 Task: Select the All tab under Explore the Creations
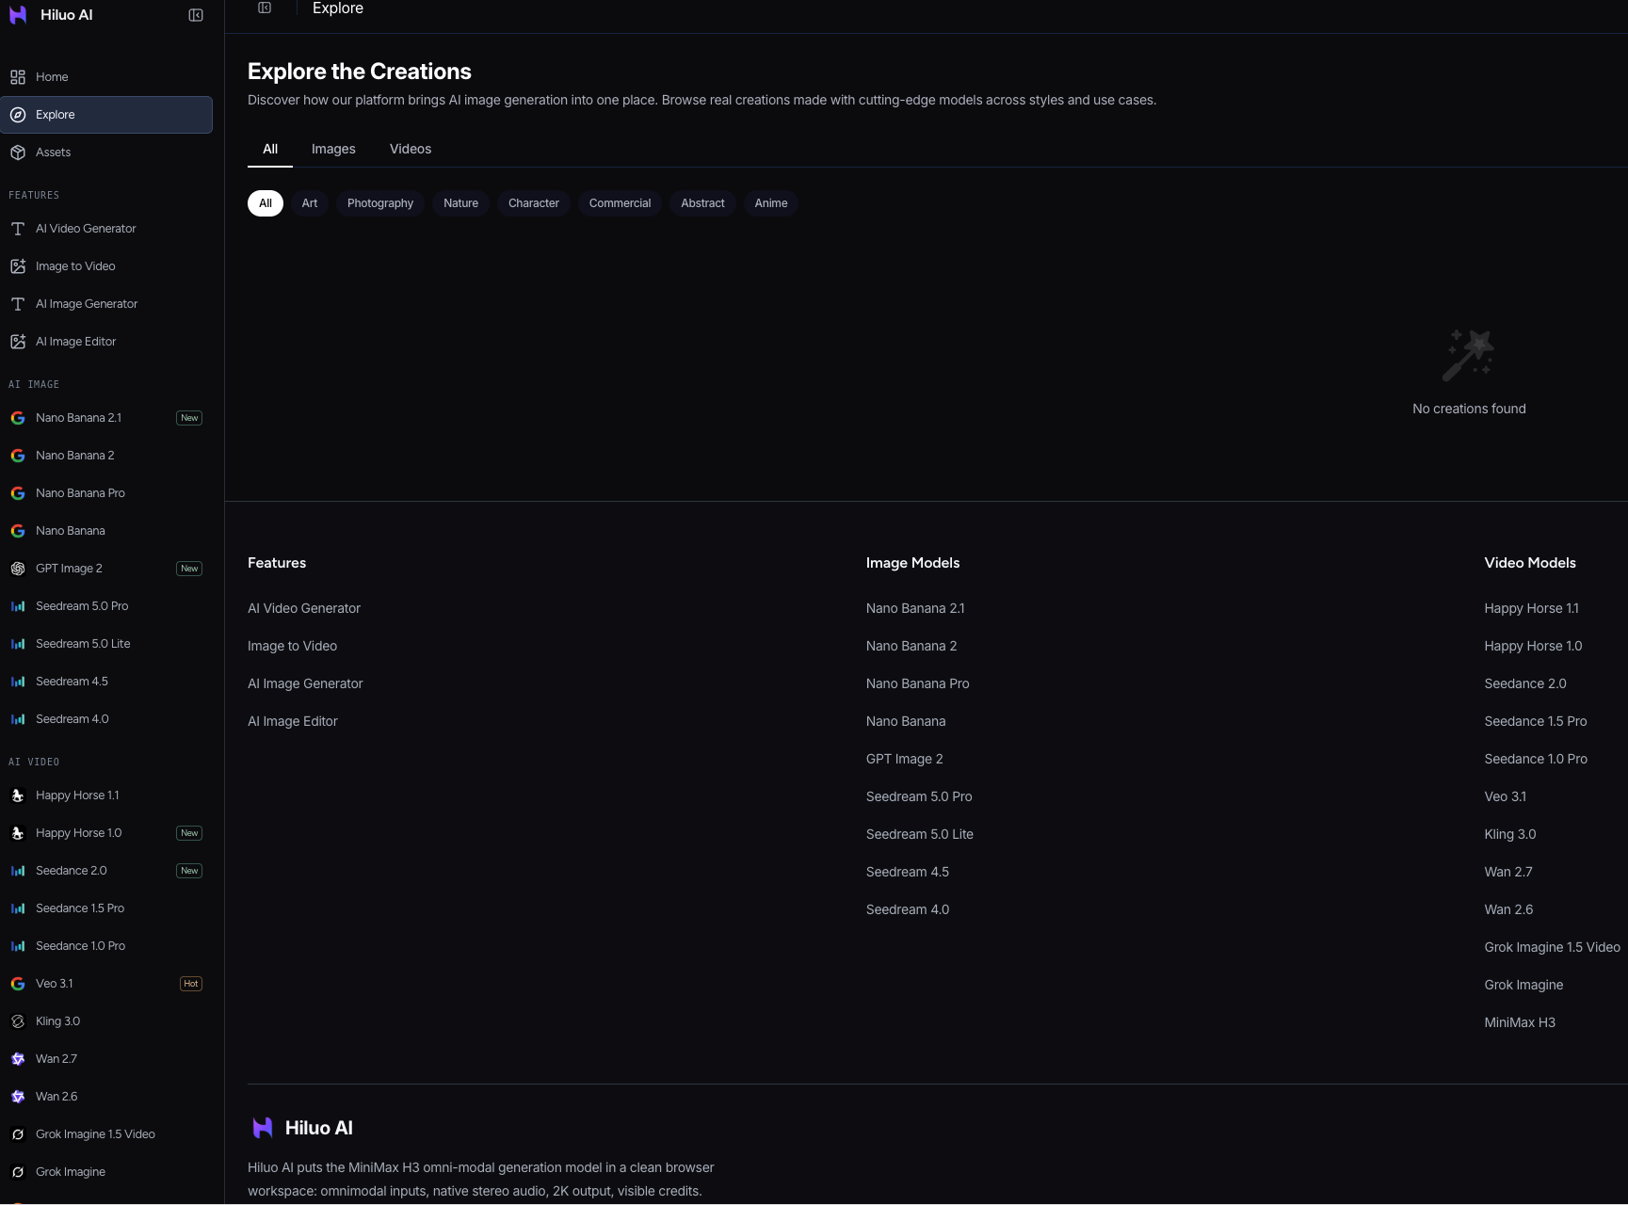coord(270,149)
